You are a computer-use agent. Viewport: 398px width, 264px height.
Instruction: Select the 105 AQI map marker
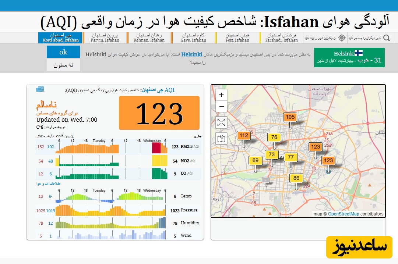290,117
